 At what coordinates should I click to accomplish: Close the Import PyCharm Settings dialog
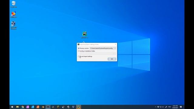[x=115, y=45]
